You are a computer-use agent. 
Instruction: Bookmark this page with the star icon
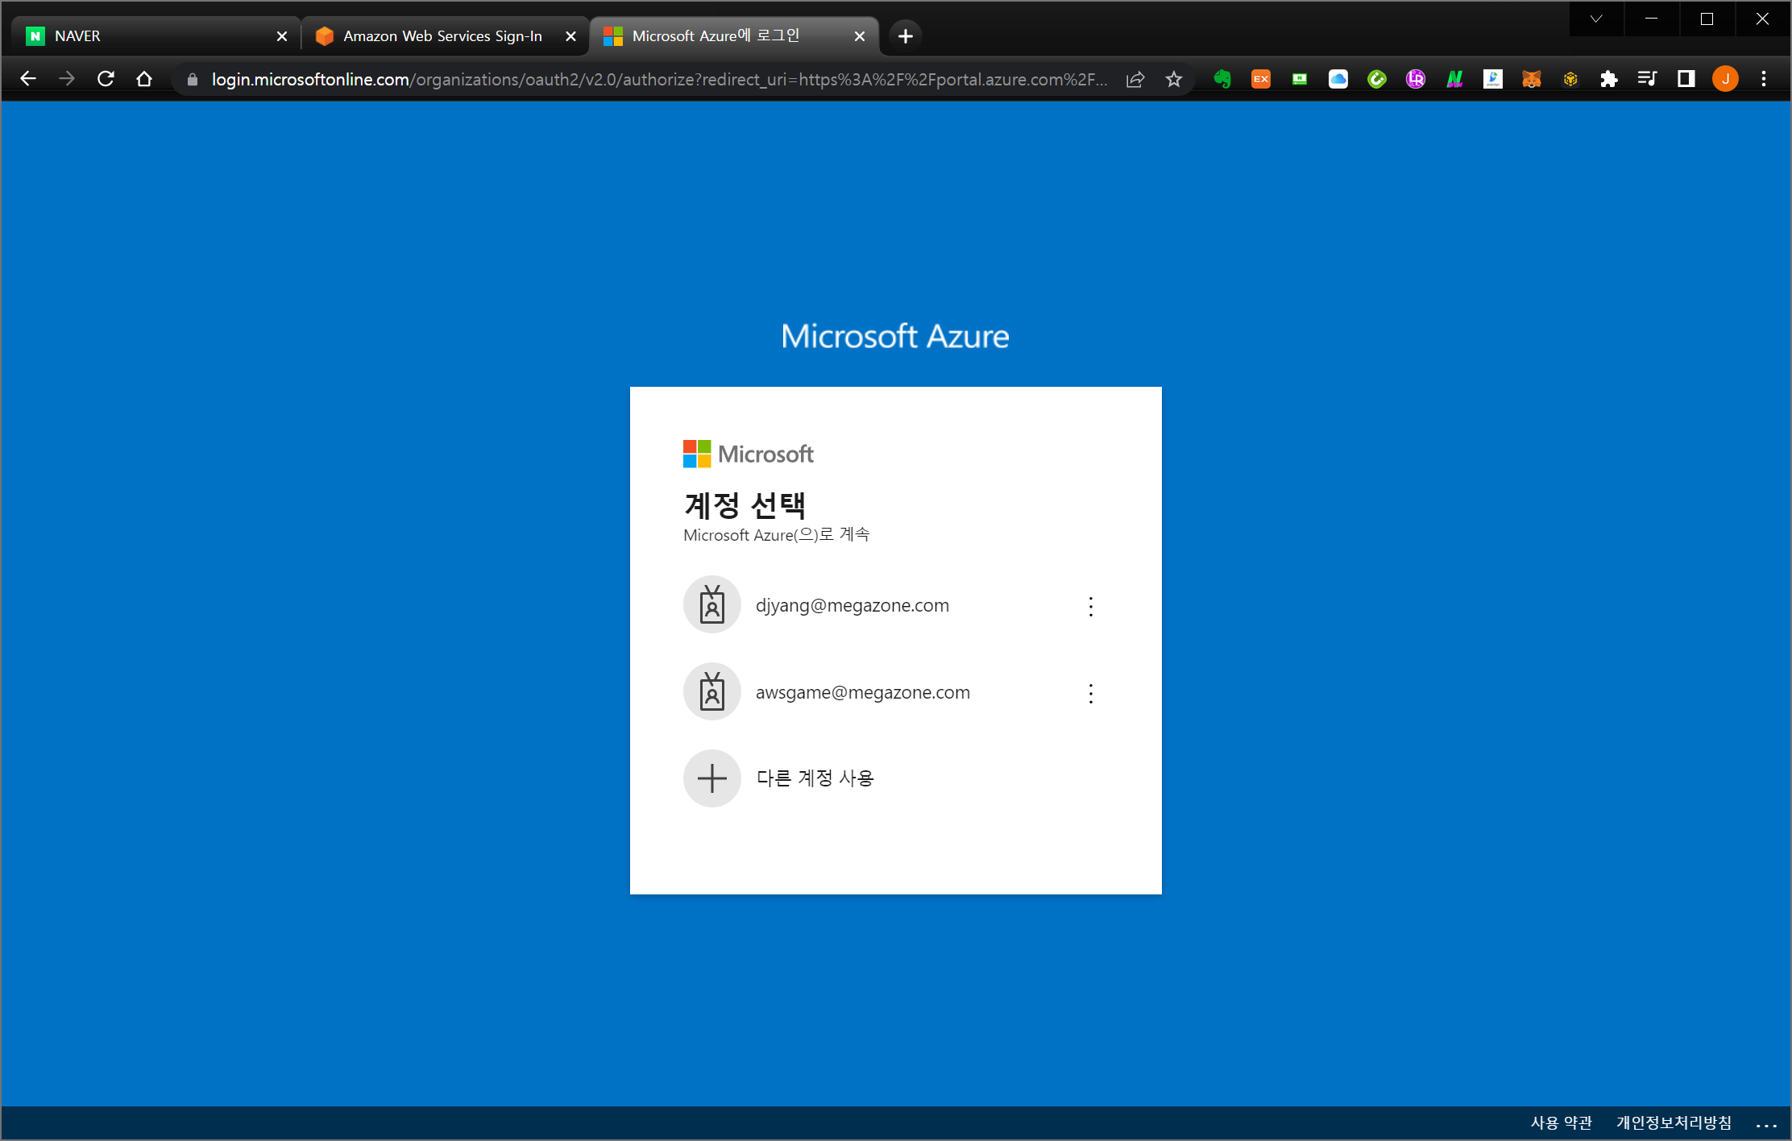click(1174, 79)
